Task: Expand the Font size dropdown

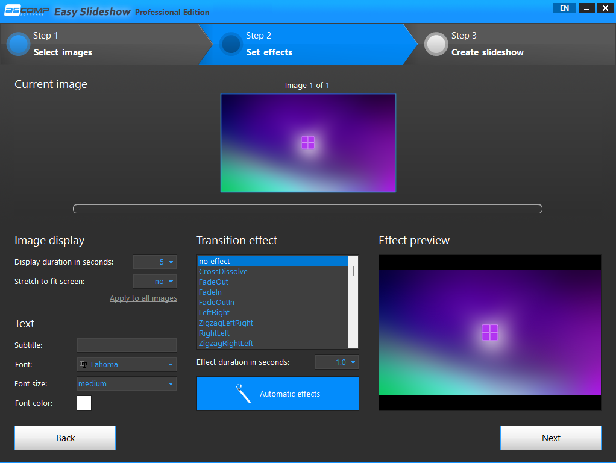Action: click(127, 383)
